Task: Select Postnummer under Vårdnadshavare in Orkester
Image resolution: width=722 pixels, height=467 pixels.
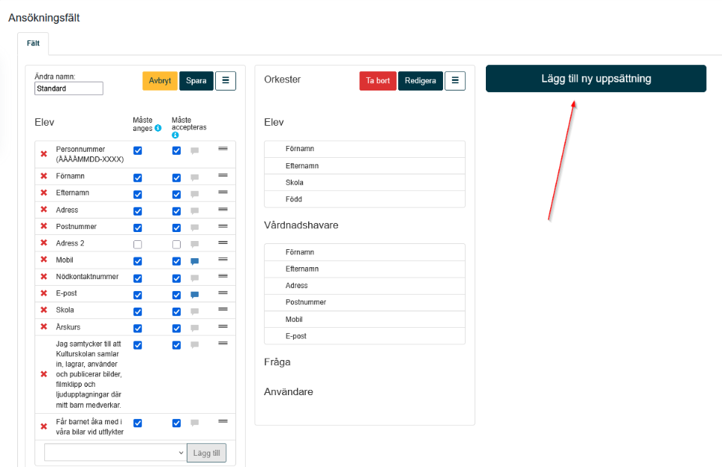Action: (x=364, y=302)
